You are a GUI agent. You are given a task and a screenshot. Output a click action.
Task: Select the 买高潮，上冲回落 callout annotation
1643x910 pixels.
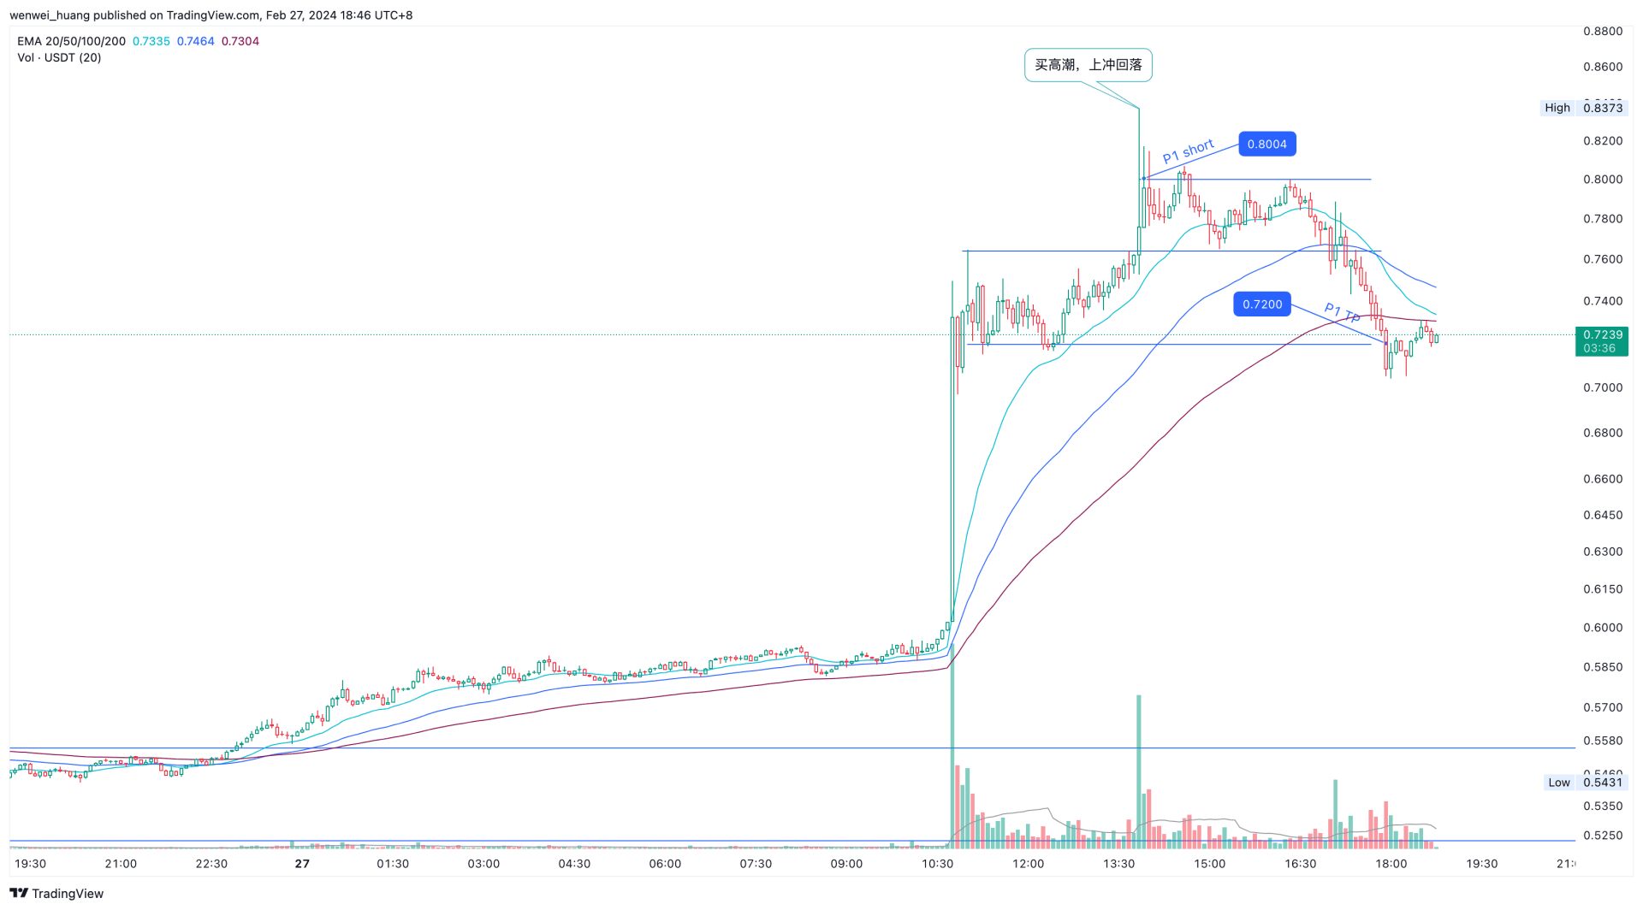(1088, 65)
